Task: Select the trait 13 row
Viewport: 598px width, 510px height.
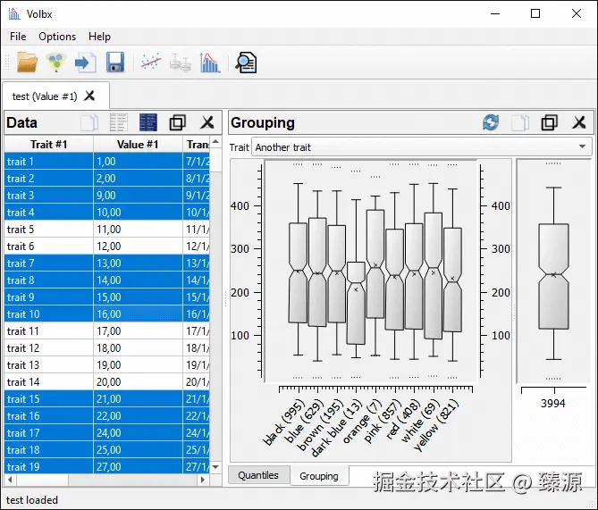Action: pyautogui.click(x=106, y=365)
